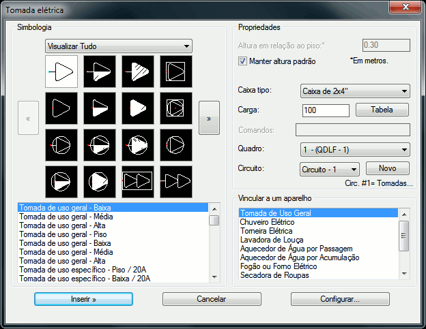
Task: Choose the hatched triangle symbol without circle
Action: coord(138,71)
